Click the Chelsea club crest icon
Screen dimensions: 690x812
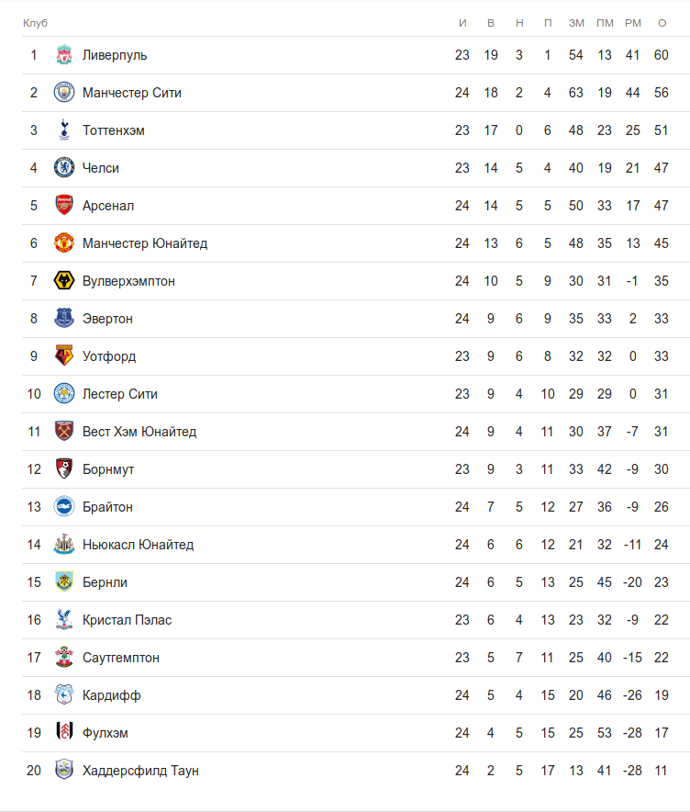pos(63,168)
